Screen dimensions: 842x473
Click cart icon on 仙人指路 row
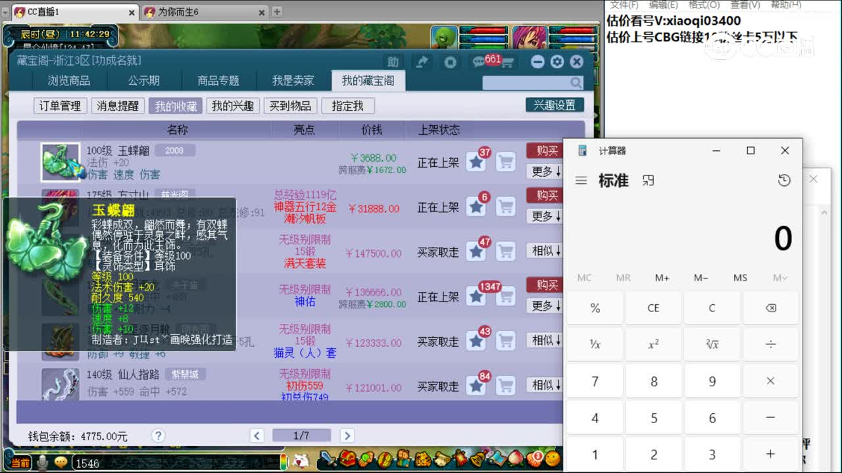[505, 386]
